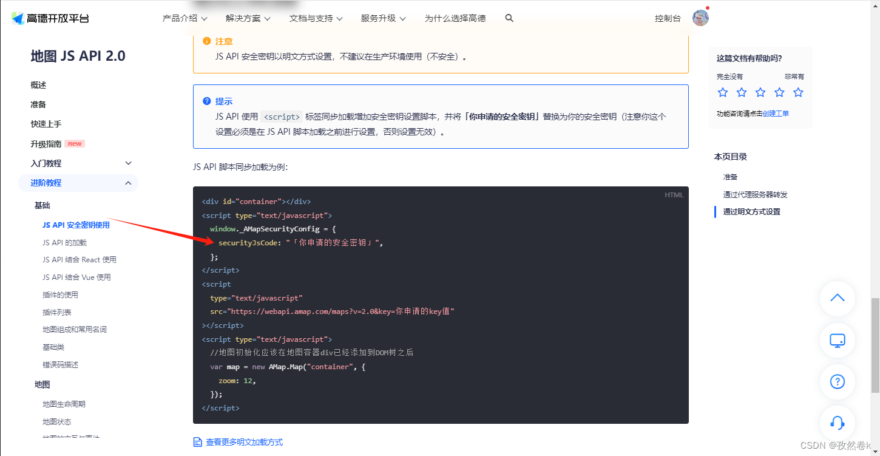Image resolution: width=880 pixels, height=456 pixels.
Task: Click the 地图 JS API 2.0 title
Action: (78, 56)
